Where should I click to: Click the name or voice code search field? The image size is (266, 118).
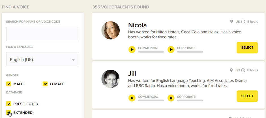43,34
